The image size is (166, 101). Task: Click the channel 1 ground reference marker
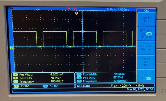pyautogui.click(x=11, y=48)
